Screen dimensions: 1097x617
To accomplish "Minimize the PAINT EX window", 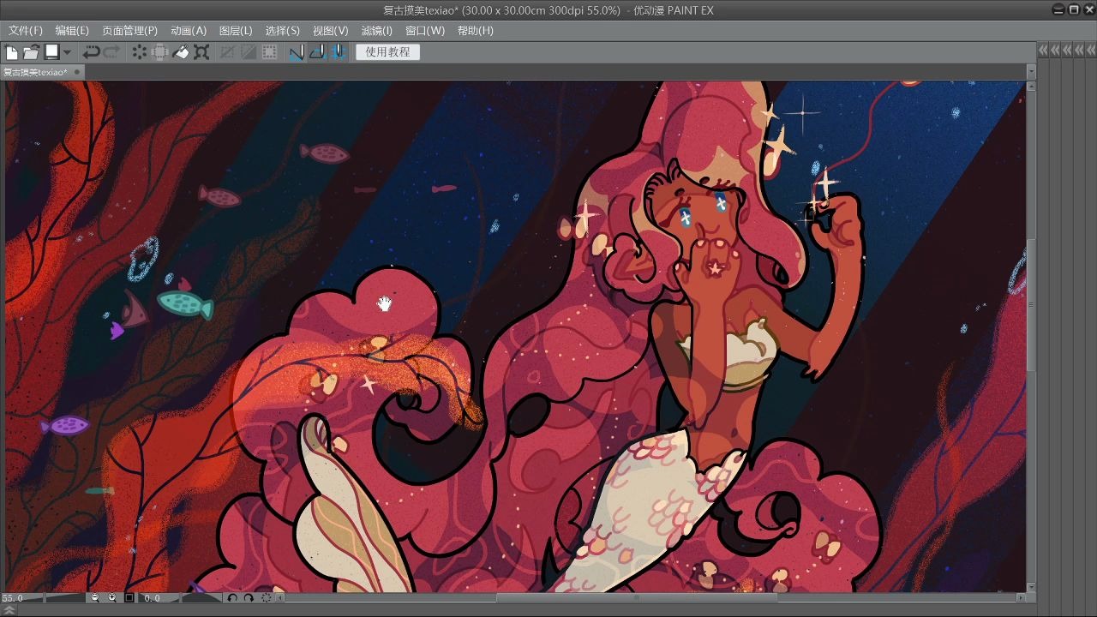I will point(1059,9).
